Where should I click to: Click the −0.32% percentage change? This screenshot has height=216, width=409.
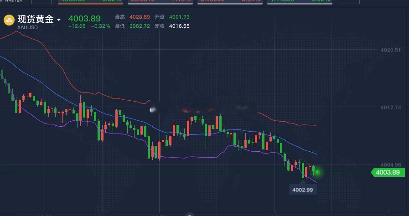click(101, 26)
